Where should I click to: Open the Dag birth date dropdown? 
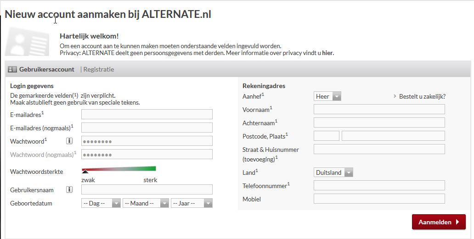101,203
